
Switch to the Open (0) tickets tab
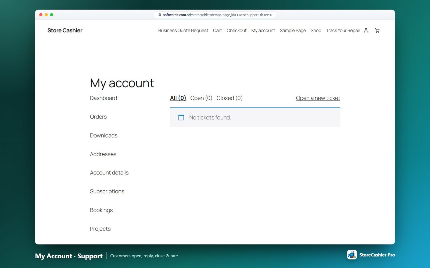[201, 98]
